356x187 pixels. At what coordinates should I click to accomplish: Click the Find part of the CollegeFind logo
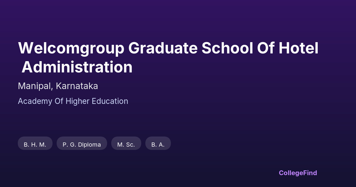click(311, 173)
